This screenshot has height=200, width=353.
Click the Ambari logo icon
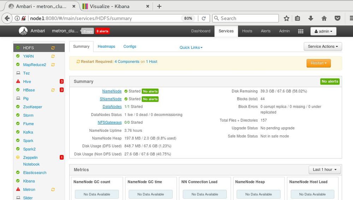[23, 31]
